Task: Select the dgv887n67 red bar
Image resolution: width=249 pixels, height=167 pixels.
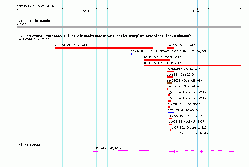Action: tap(170, 119)
